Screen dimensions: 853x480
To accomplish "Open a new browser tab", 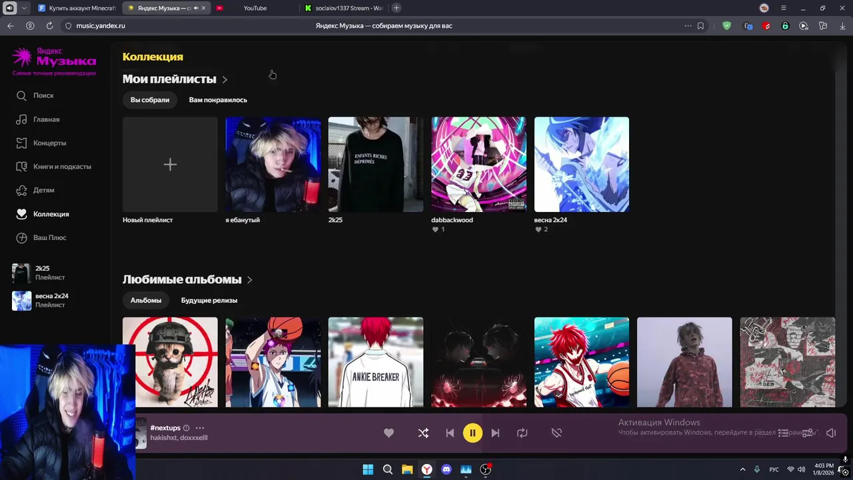I will click(397, 8).
